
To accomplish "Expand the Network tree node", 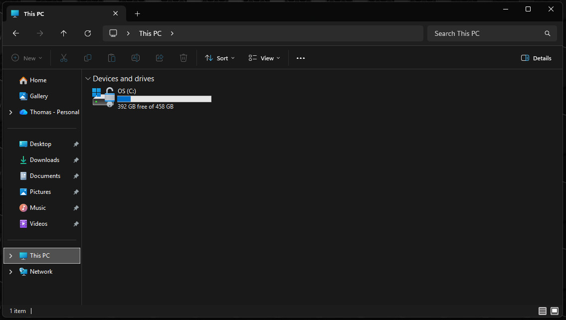I will (x=11, y=272).
